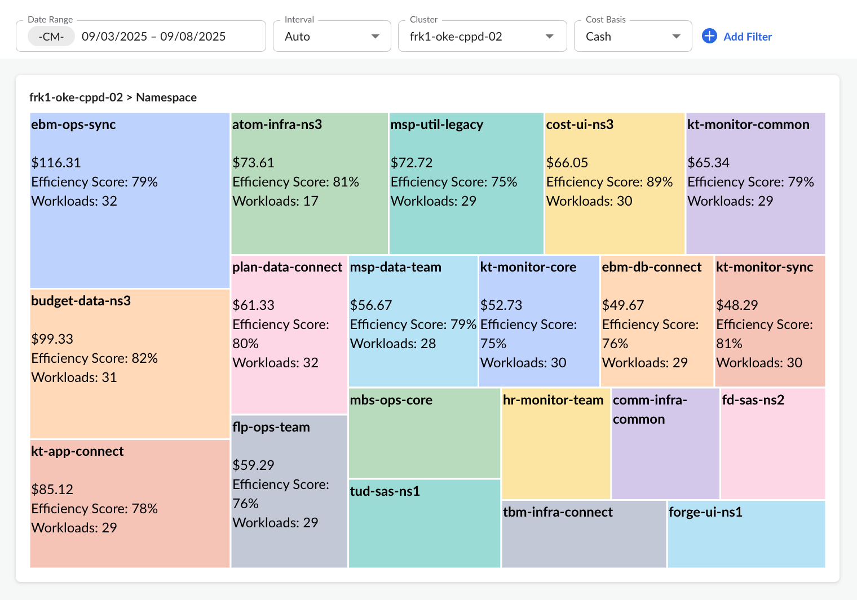Click the -CM- date preset chip
Screen dimensions: 857x600
(51, 37)
